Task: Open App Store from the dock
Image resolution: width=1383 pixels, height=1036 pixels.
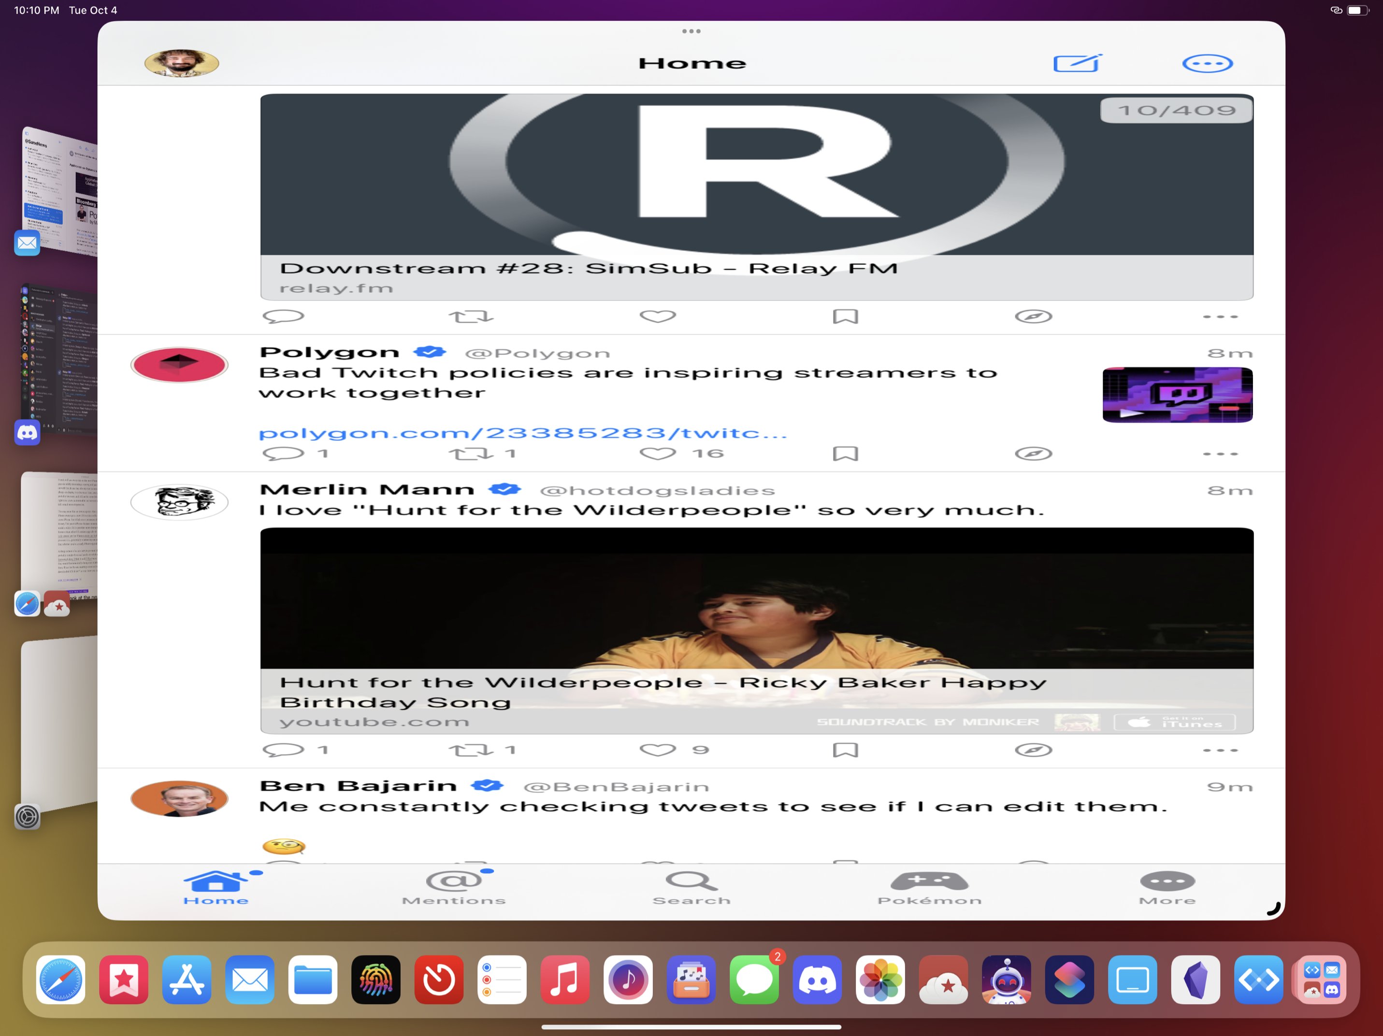Action: click(x=187, y=979)
